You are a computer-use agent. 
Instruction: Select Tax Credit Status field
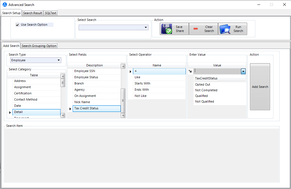pos(96,108)
